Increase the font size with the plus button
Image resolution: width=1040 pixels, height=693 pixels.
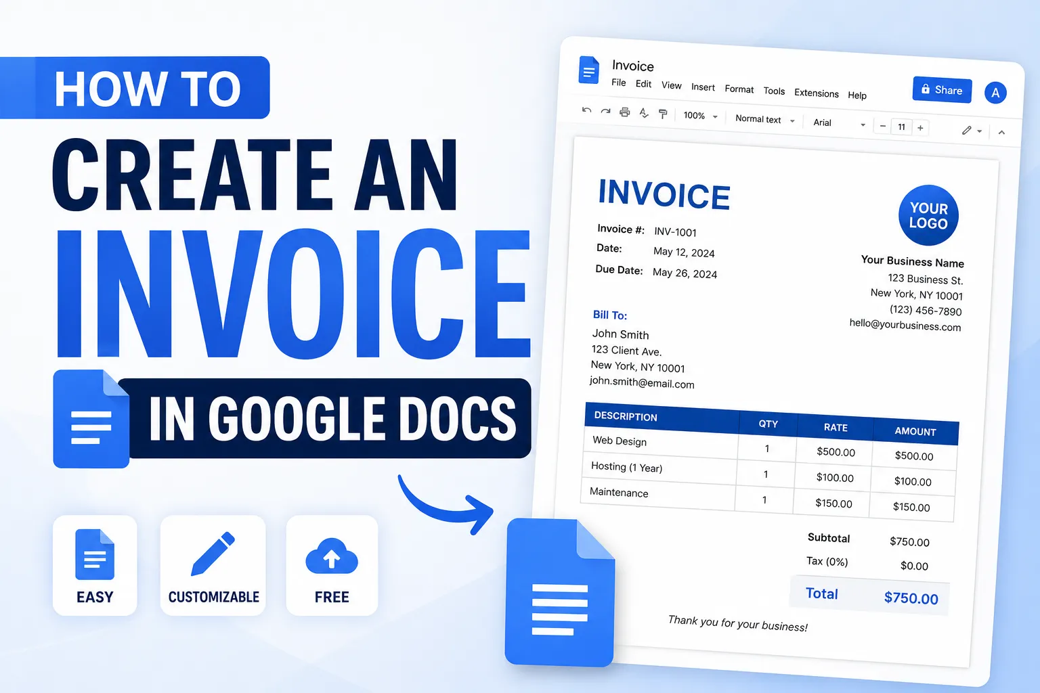[920, 128]
